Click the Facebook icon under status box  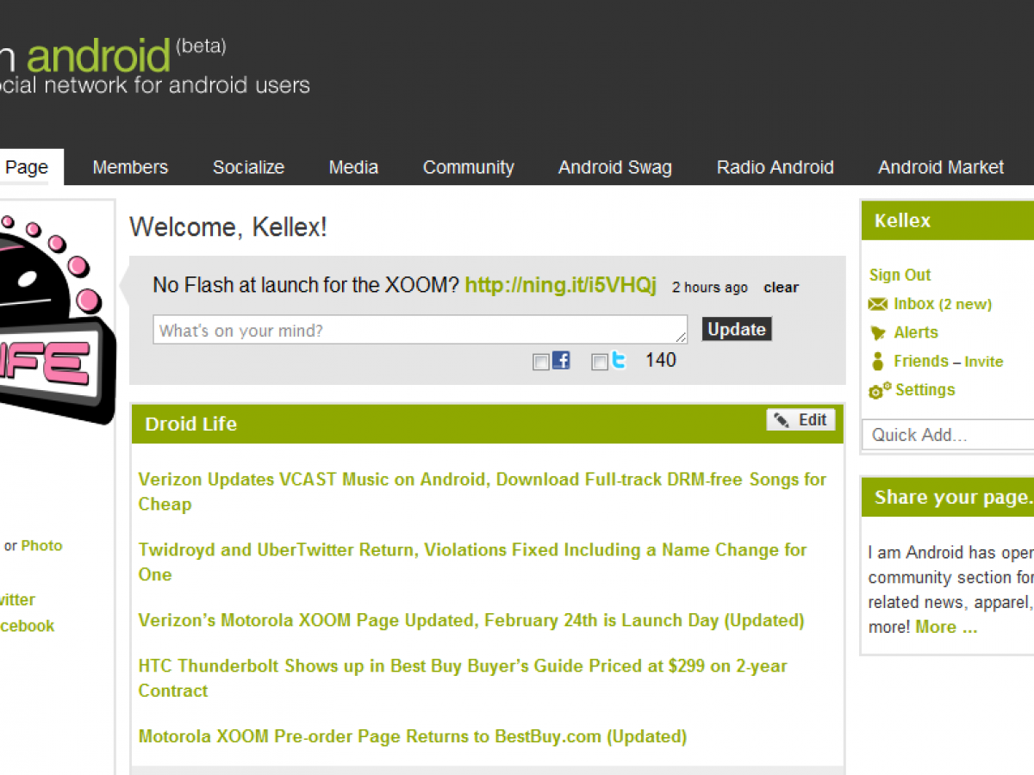click(x=561, y=361)
